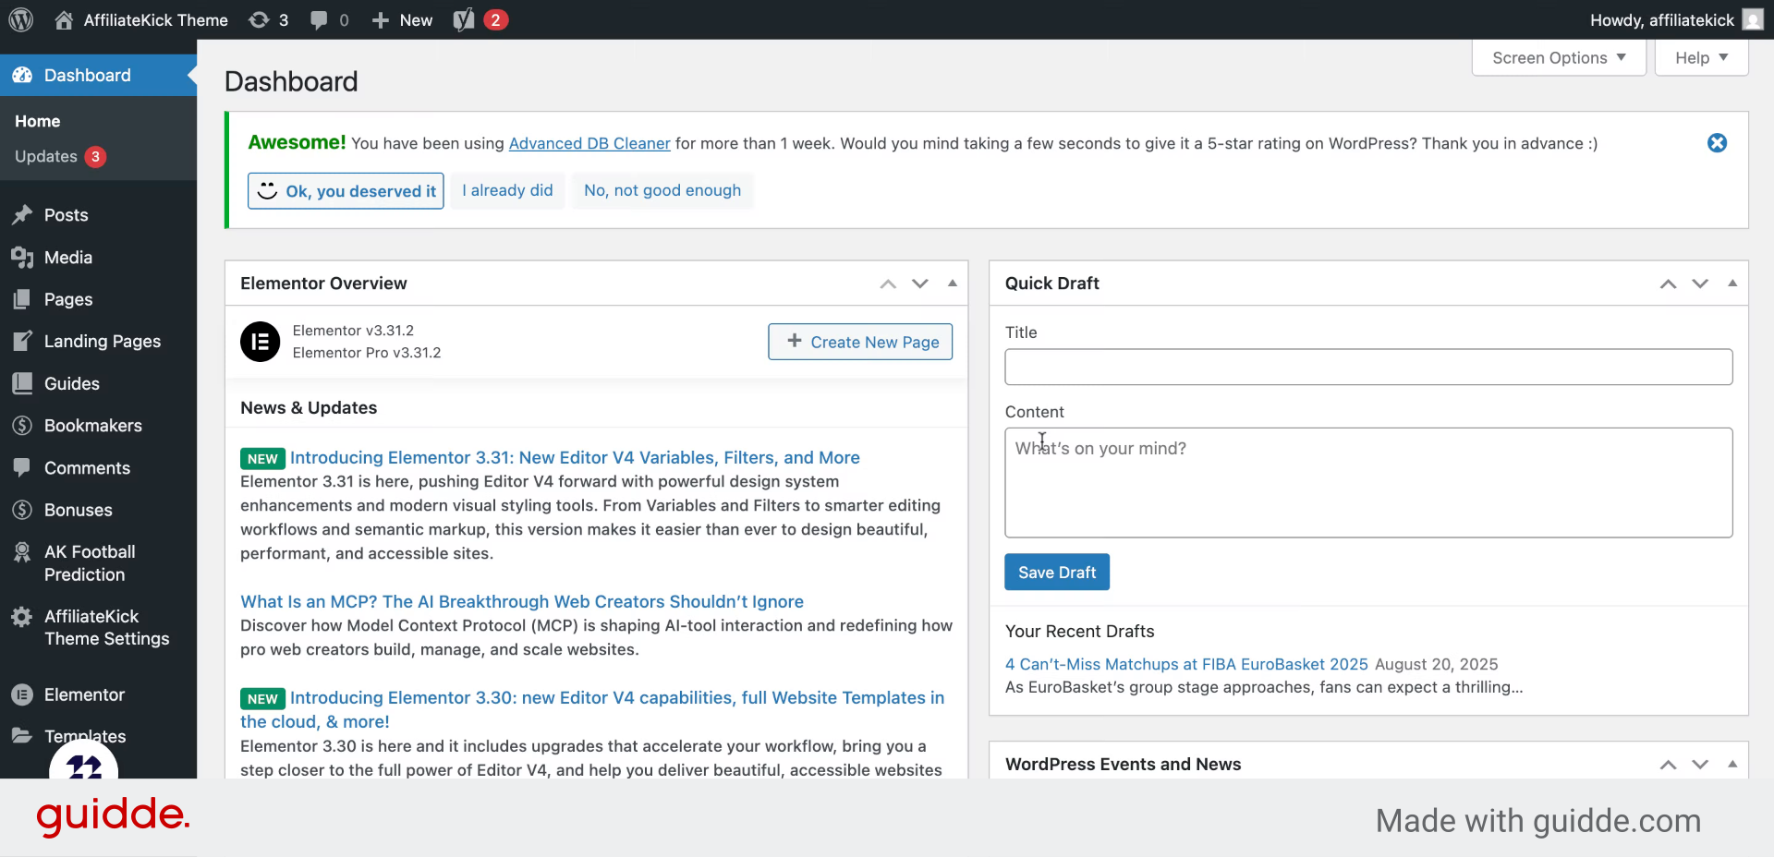Open the updates icon in admin bar
The width and height of the screenshot is (1774, 857).
click(260, 19)
